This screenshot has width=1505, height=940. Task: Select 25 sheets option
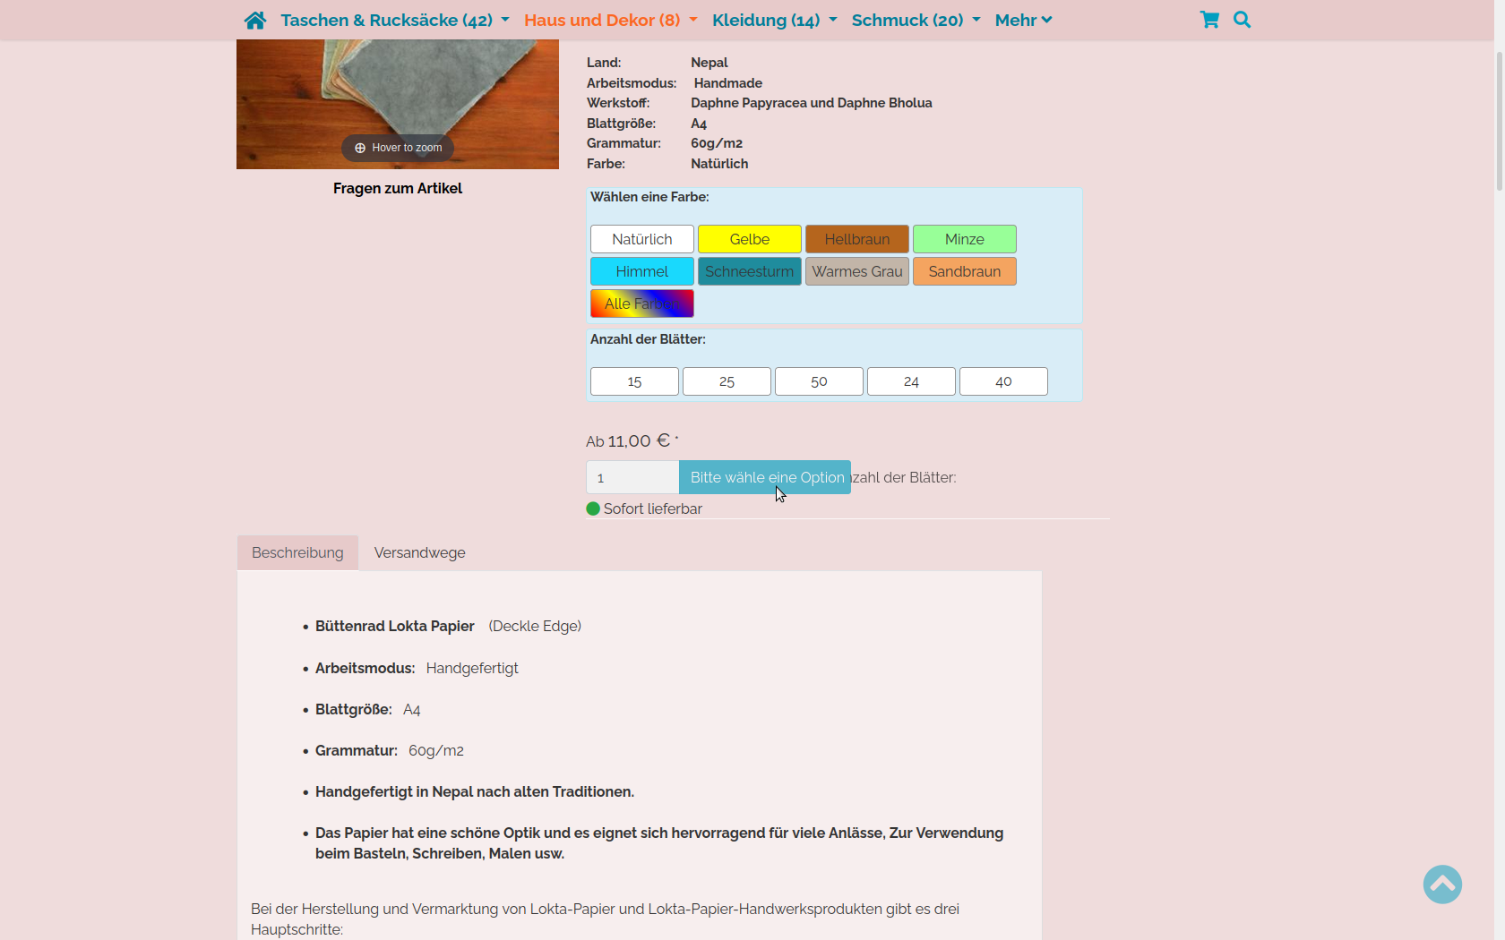[727, 381]
